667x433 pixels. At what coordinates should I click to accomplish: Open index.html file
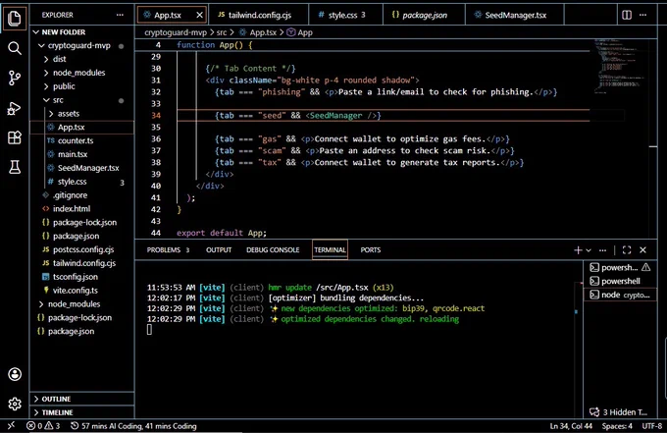(x=81, y=208)
